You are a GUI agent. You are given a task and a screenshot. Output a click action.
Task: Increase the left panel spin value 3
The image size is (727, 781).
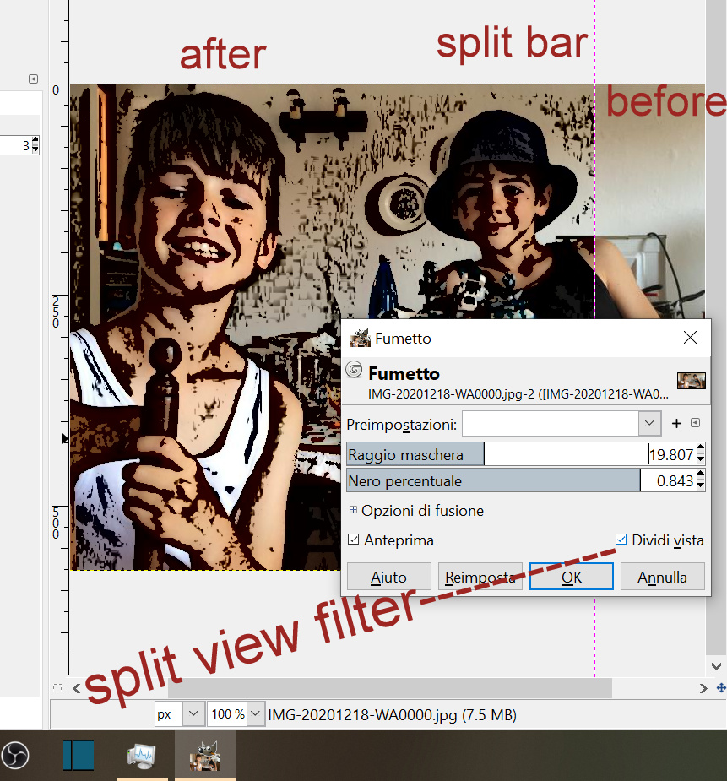click(x=35, y=141)
